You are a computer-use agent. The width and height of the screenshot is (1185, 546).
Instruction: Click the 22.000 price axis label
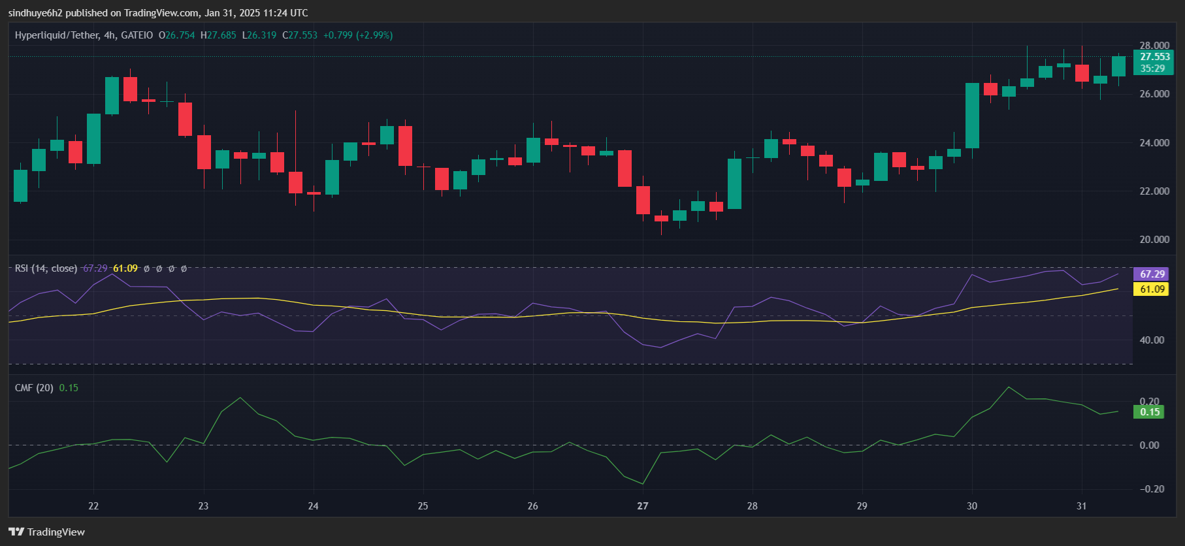click(1154, 191)
